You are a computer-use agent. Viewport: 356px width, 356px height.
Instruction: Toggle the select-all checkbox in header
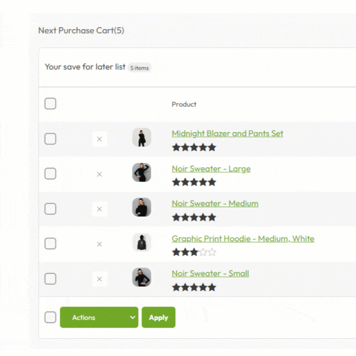pos(50,104)
